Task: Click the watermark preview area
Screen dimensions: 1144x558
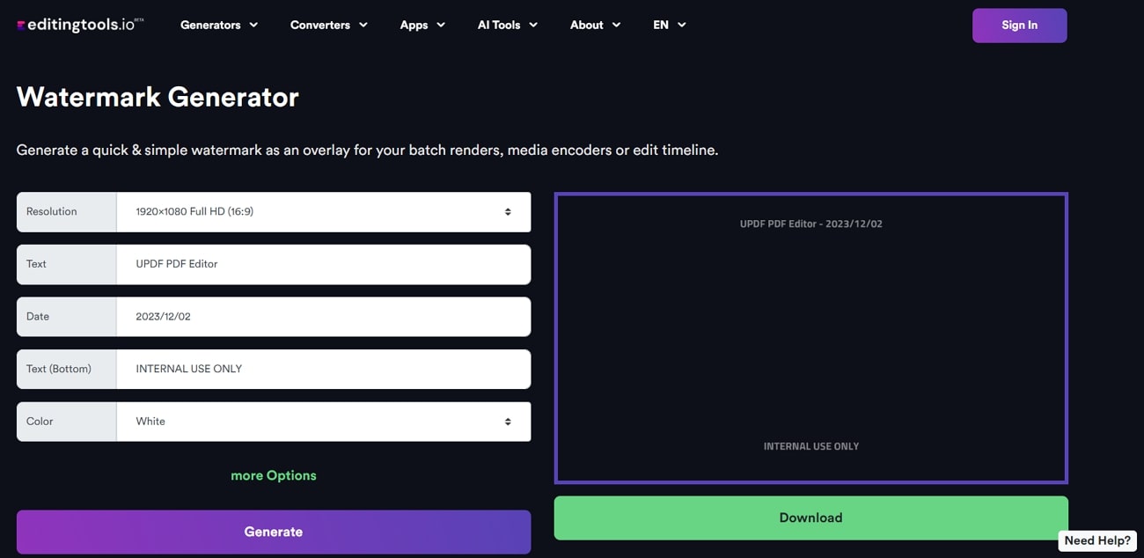Action: 810,337
